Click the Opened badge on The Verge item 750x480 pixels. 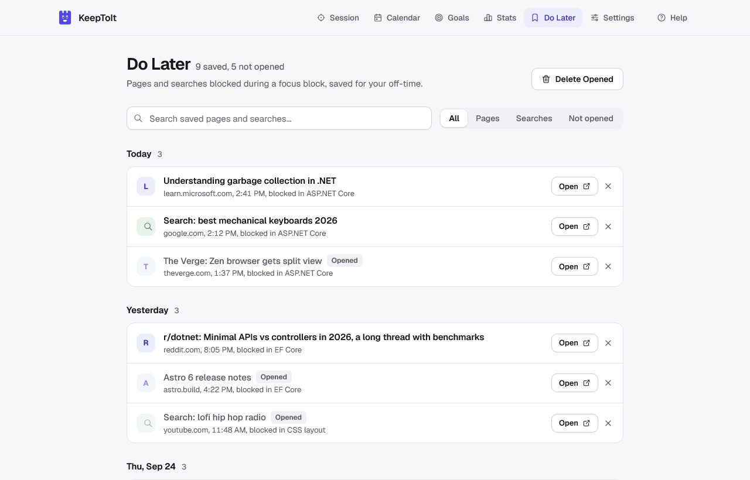(x=345, y=260)
